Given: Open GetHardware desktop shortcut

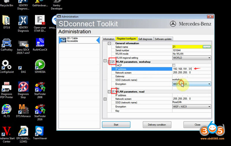Looking at the screenshot, I should pos(40,3).
